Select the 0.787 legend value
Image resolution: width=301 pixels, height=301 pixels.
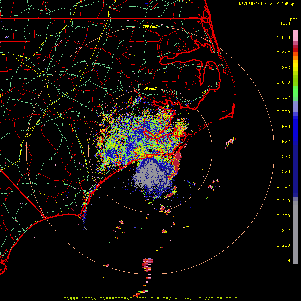point(283,97)
